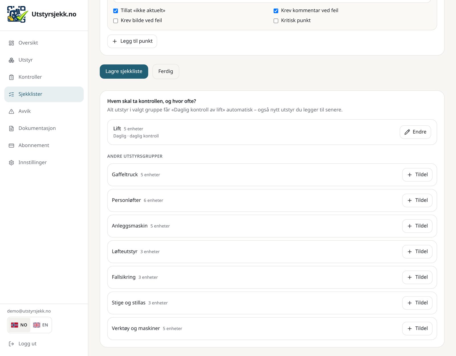Click the demo@utstyrsjekk.no account text
Viewport: 456px width, 356px height.
point(29,311)
